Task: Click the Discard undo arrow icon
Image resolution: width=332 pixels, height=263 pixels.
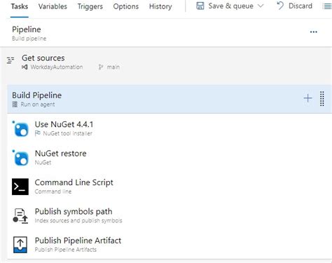Action: coord(280,6)
